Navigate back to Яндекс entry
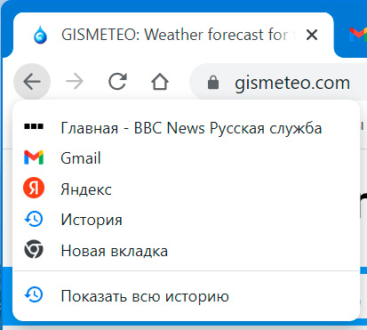 (x=187, y=189)
